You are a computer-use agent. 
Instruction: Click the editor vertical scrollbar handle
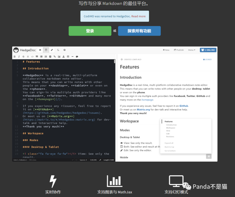(114, 61)
